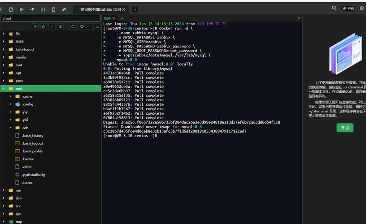Image resolution: width=366 pixels, height=224 pixels.
Task: Switch to the 测试服务器zabbix 项目 tab
Action: (x=100, y=9)
